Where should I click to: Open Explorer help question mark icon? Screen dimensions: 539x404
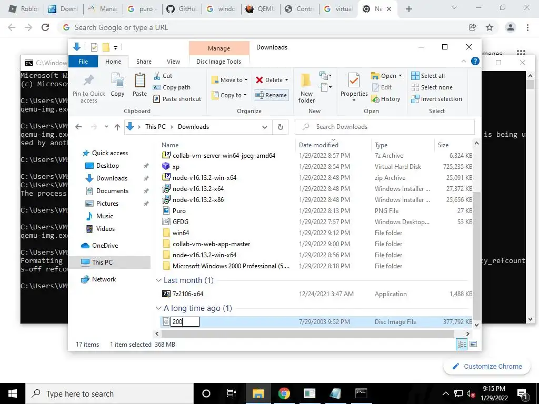pos(475,61)
